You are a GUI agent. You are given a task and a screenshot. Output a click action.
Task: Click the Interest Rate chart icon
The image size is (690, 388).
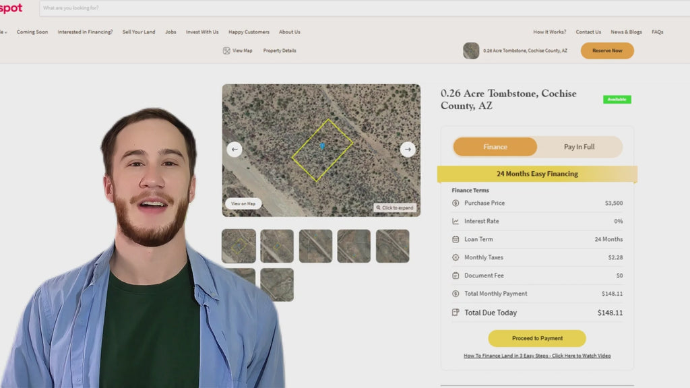click(x=456, y=221)
